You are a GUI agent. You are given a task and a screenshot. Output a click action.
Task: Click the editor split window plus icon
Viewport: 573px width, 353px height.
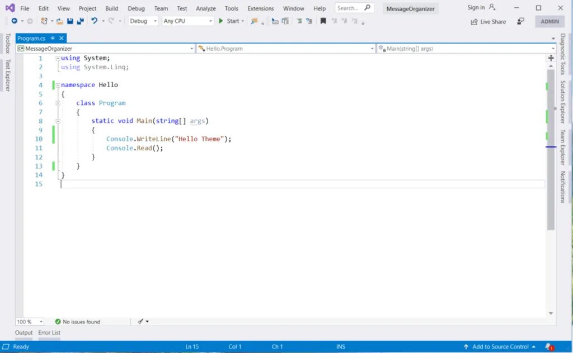tap(551, 58)
